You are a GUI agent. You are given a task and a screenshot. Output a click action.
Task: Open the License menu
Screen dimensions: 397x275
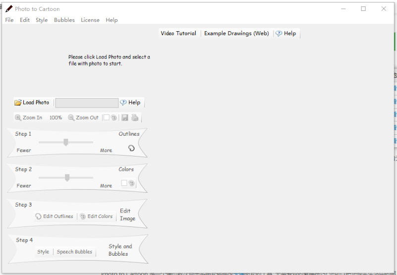tap(90, 20)
